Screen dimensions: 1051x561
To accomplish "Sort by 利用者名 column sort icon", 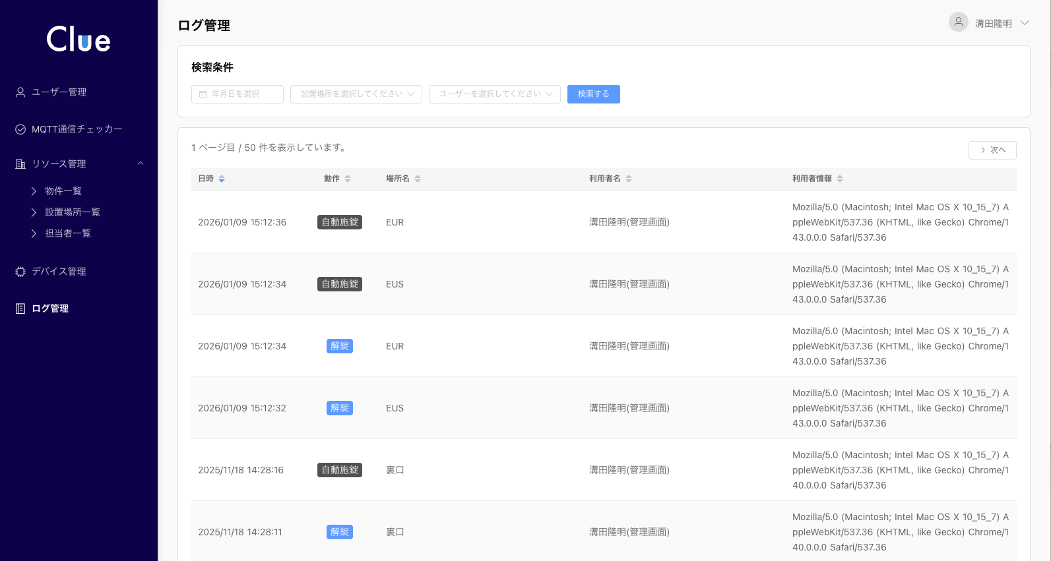I will [629, 179].
